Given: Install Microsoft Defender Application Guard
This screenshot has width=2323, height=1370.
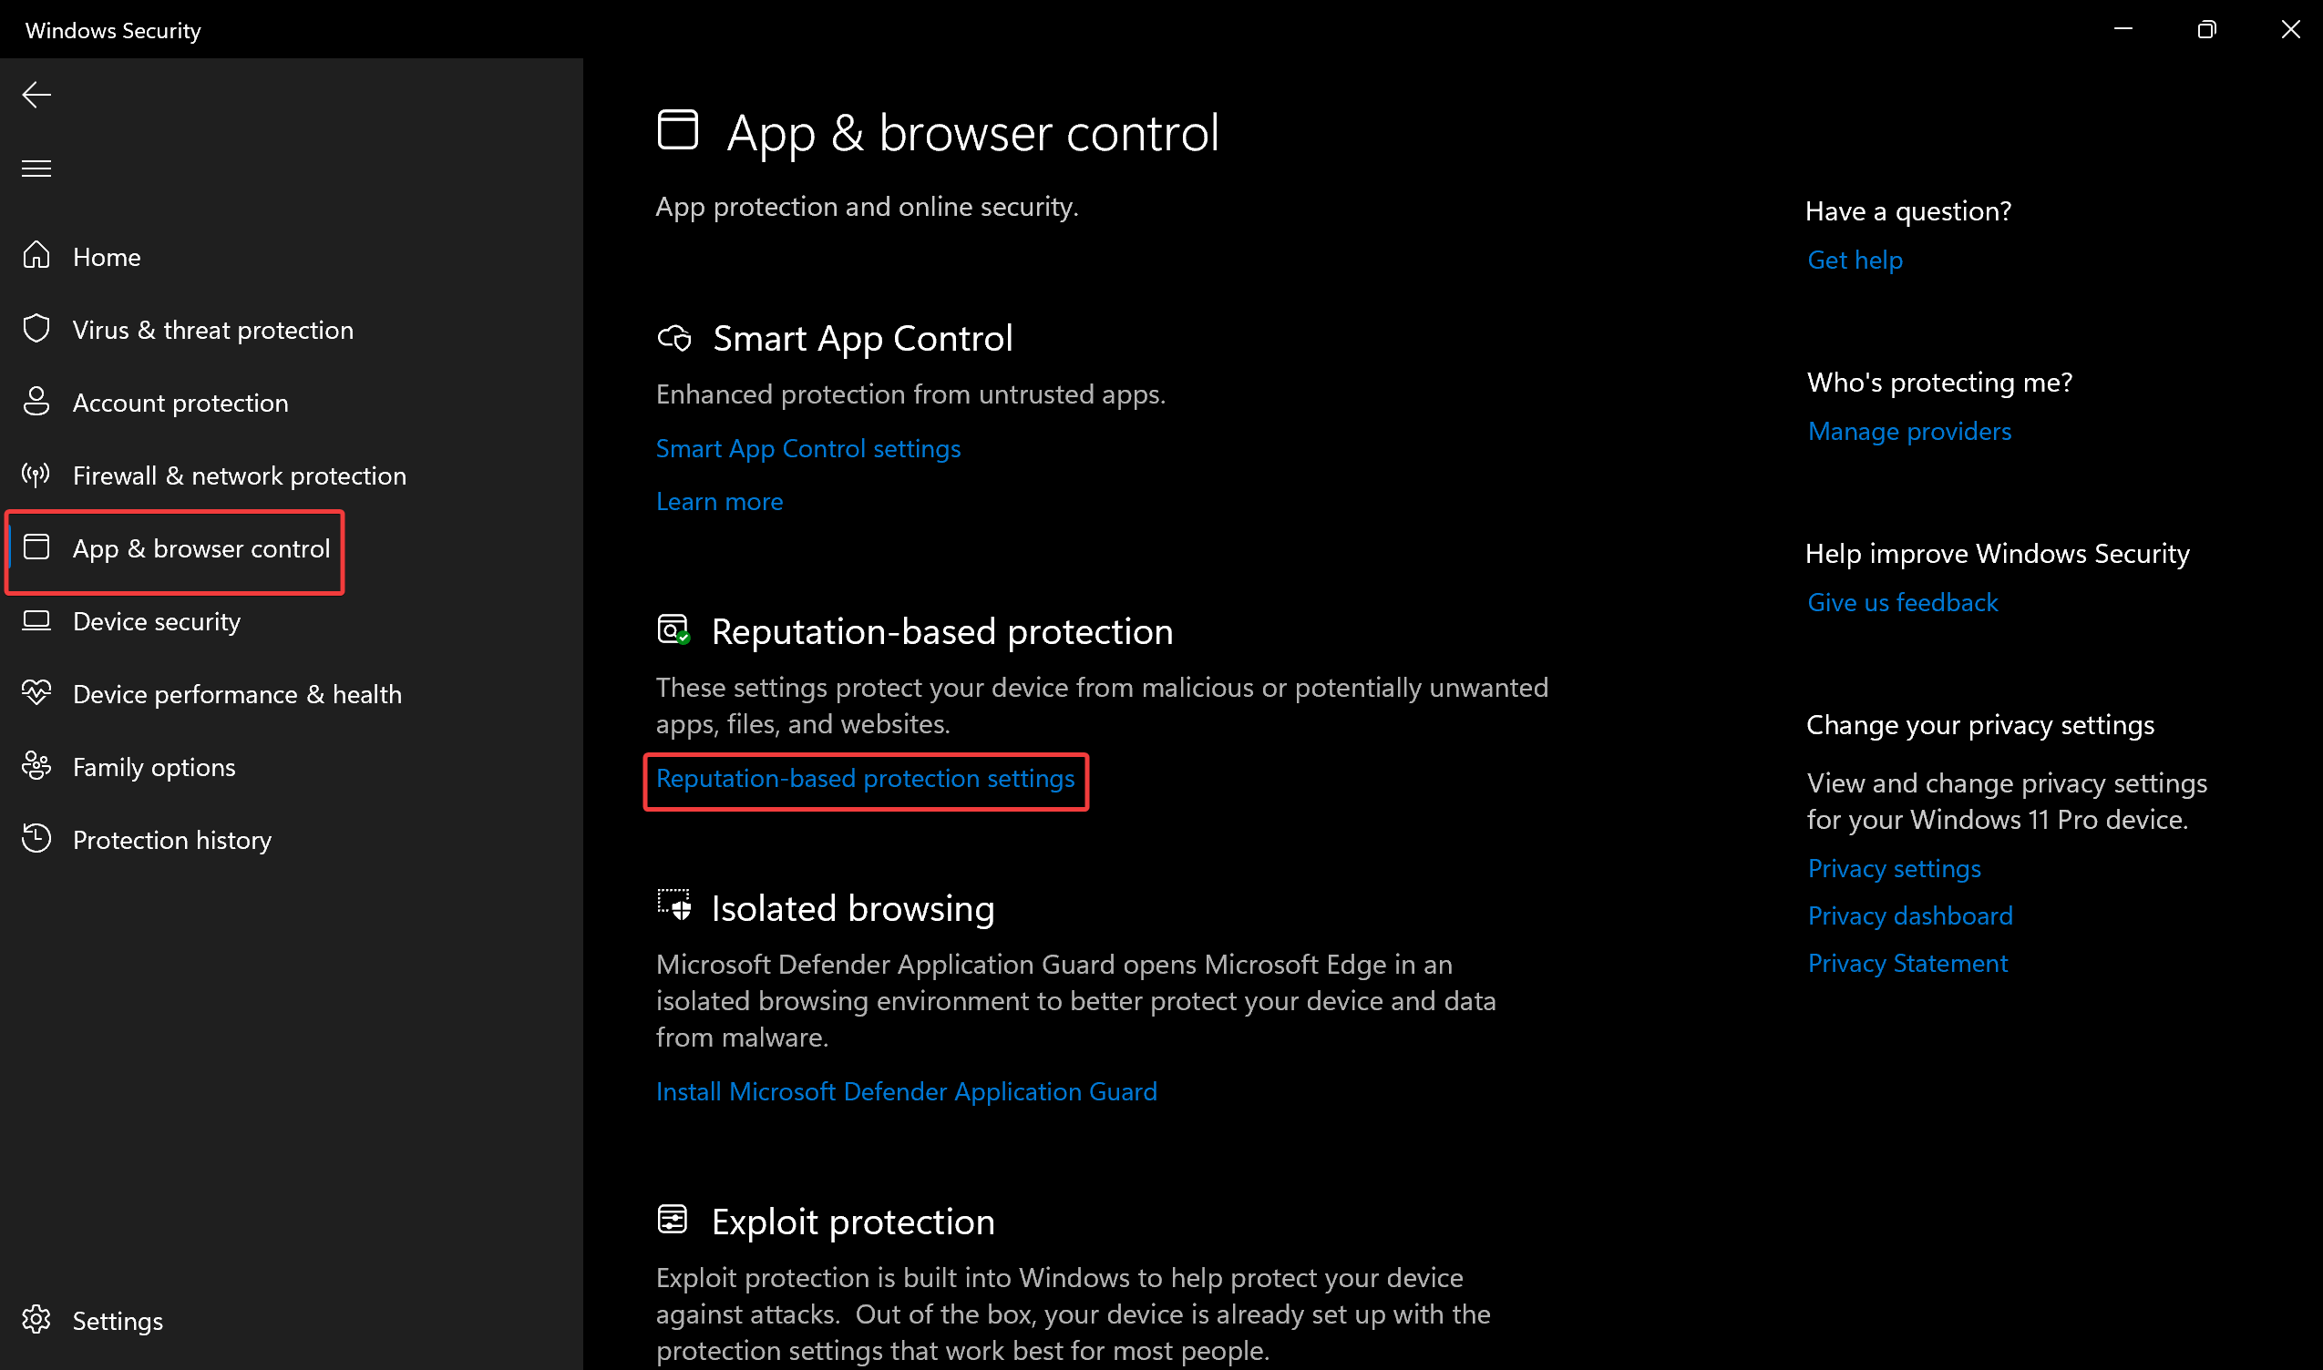Looking at the screenshot, I should tap(906, 1092).
